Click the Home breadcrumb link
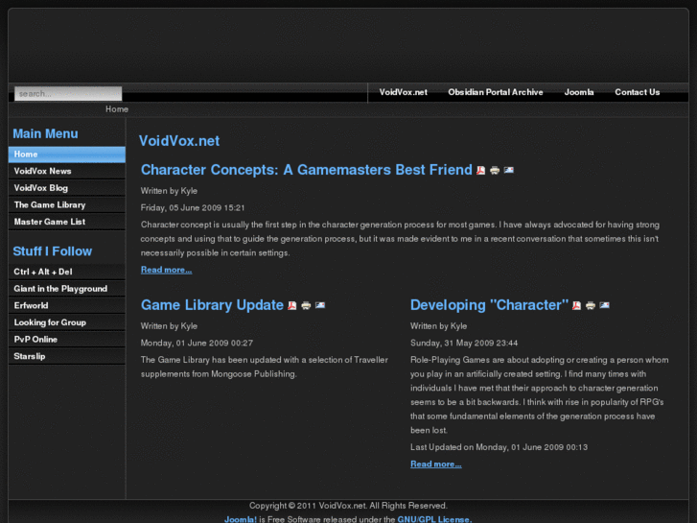 pyautogui.click(x=117, y=109)
